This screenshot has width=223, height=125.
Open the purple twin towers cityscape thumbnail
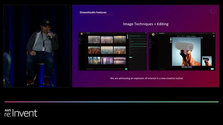click(x=107, y=60)
